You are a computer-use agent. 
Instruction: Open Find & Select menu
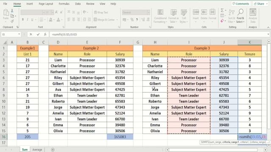coord(241,16)
